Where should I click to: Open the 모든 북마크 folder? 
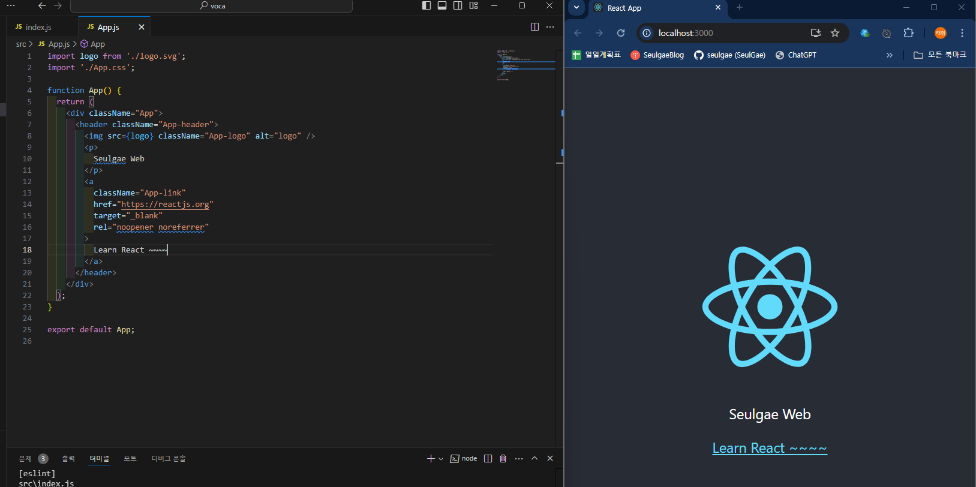[x=940, y=55]
